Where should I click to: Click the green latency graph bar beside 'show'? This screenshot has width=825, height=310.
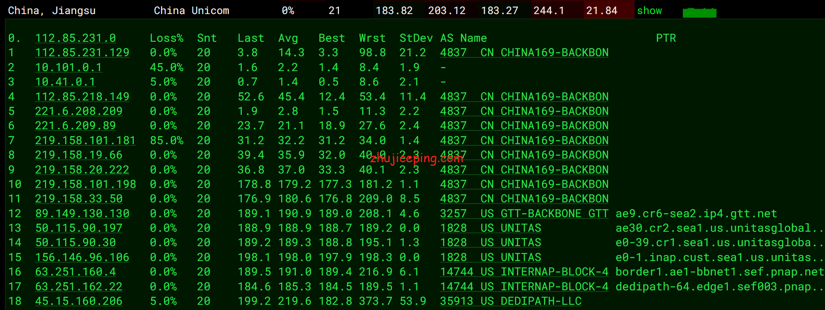(x=699, y=12)
